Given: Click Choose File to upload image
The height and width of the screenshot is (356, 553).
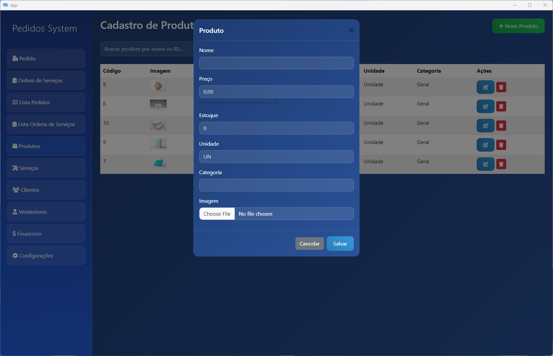Looking at the screenshot, I should point(217,214).
